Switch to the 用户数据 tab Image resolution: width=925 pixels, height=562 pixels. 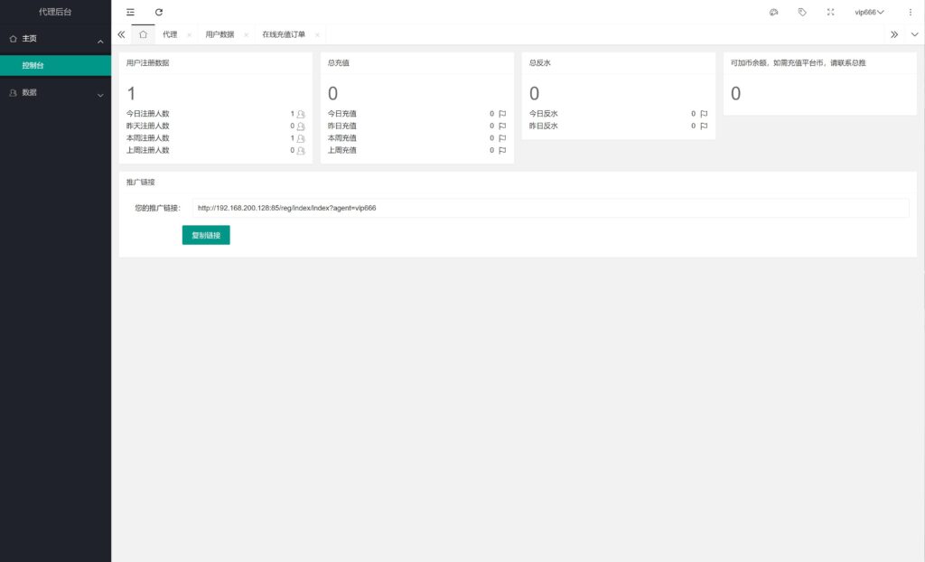[x=220, y=34]
